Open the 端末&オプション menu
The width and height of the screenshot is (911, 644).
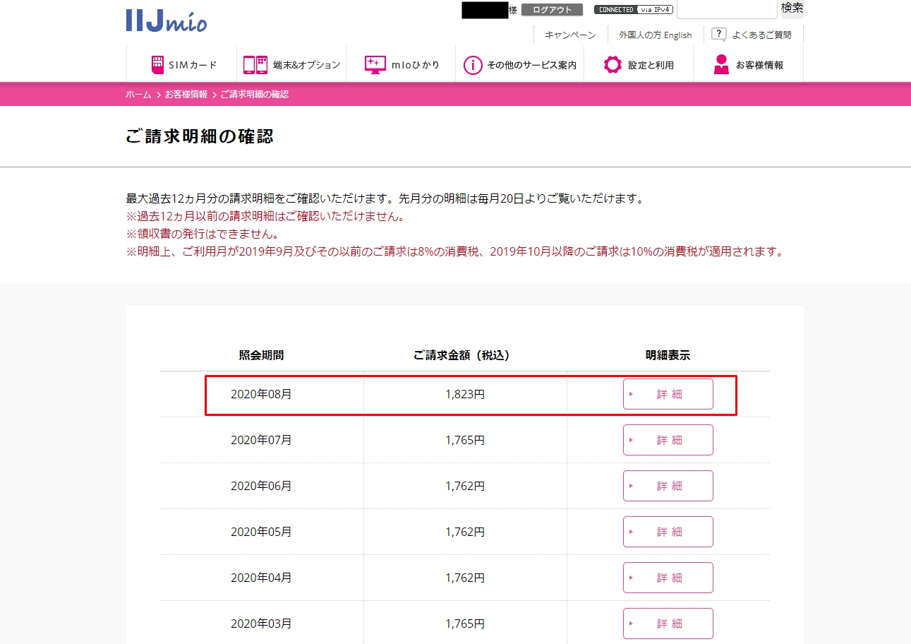tap(291, 65)
